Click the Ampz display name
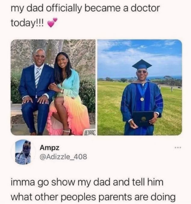The height and width of the screenshot is (204, 191). [49, 148]
